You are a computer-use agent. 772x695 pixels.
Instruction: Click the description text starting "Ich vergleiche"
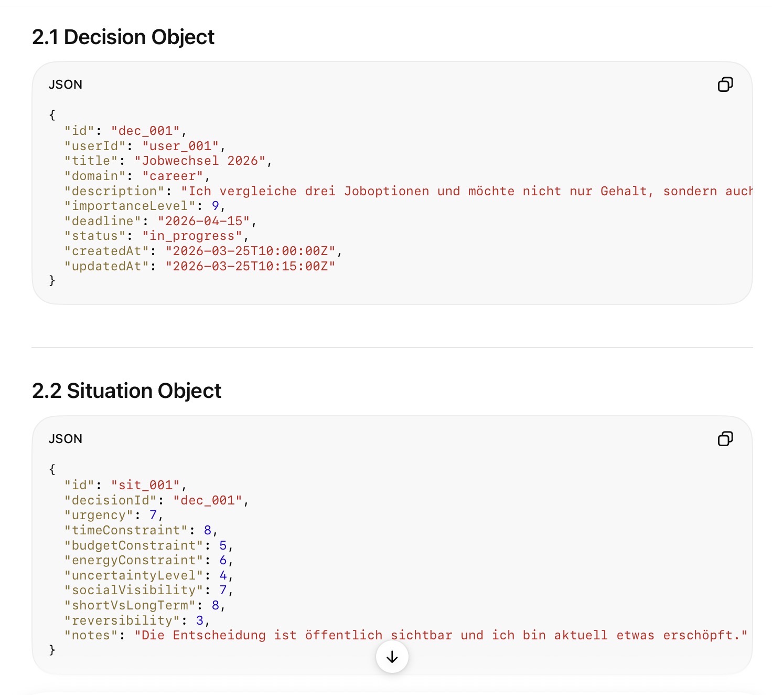(x=467, y=191)
